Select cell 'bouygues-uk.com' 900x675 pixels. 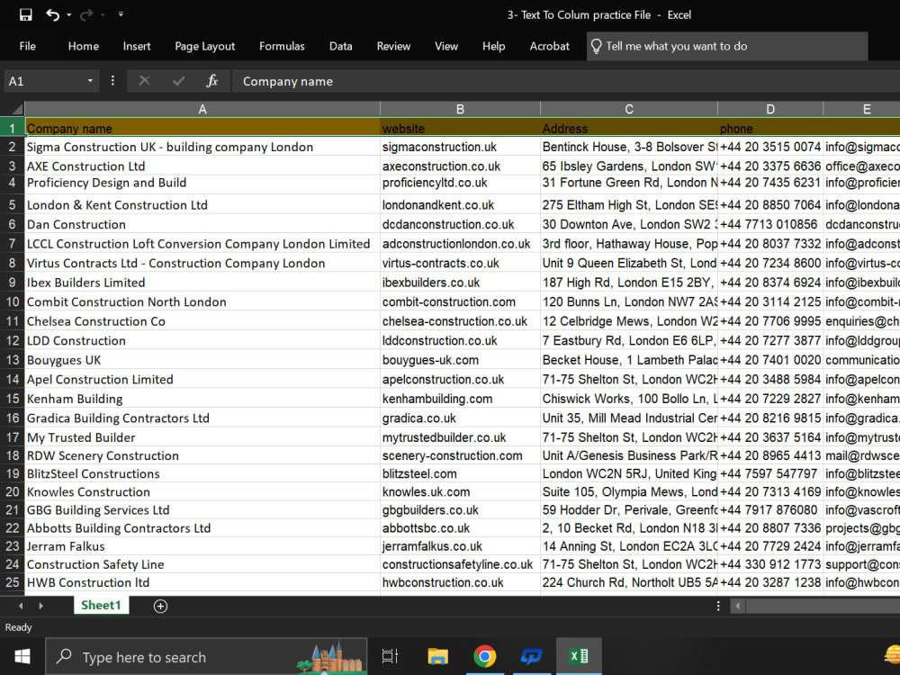[460, 360]
